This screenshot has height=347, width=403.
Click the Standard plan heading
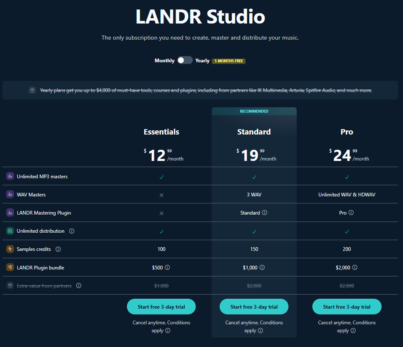(254, 132)
